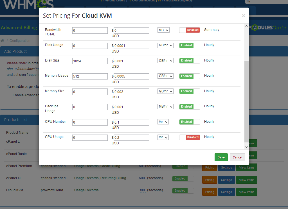Open Pricing for cPanel XL product

point(210,180)
